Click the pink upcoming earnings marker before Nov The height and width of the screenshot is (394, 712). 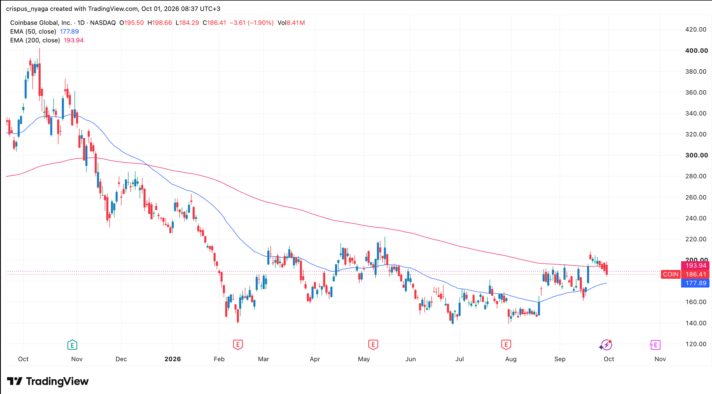[x=655, y=345]
